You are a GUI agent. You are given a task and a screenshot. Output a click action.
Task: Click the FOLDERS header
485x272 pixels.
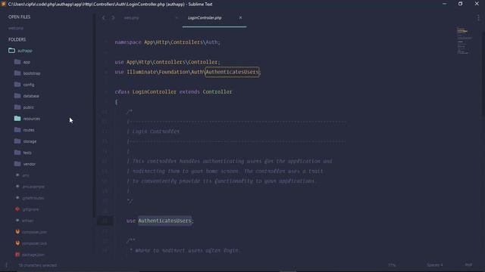[17, 39]
